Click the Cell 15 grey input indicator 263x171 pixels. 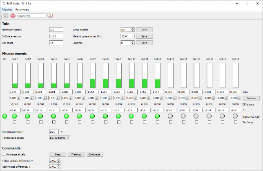196,116
